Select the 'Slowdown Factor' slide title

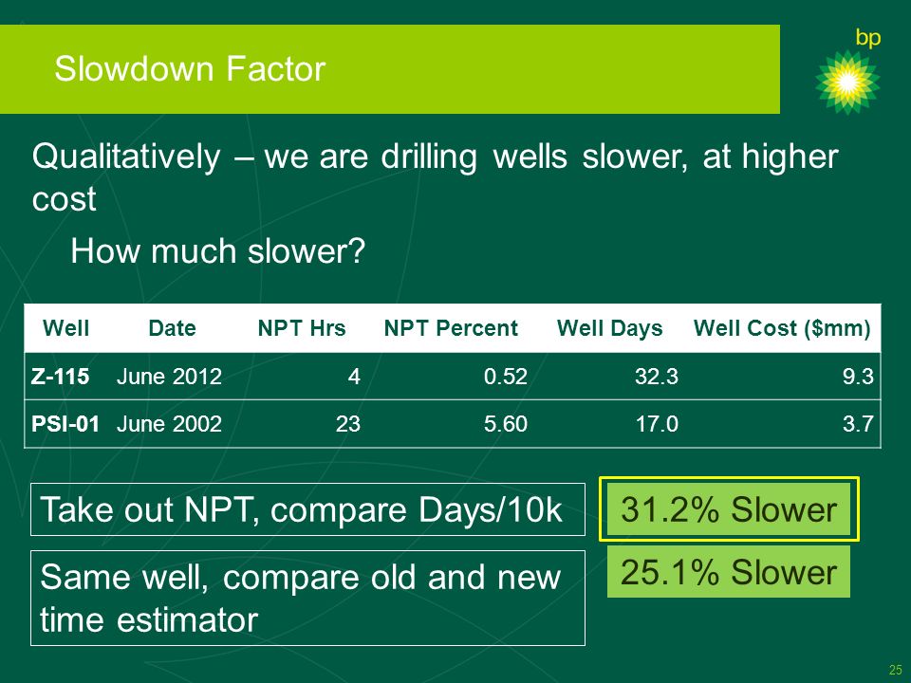(x=190, y=68)
